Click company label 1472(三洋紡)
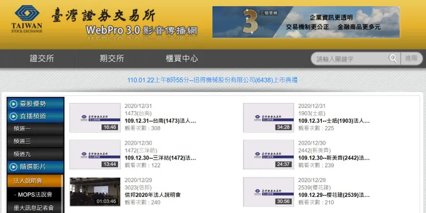The image size is (426, 213). [x=140, y=150]
